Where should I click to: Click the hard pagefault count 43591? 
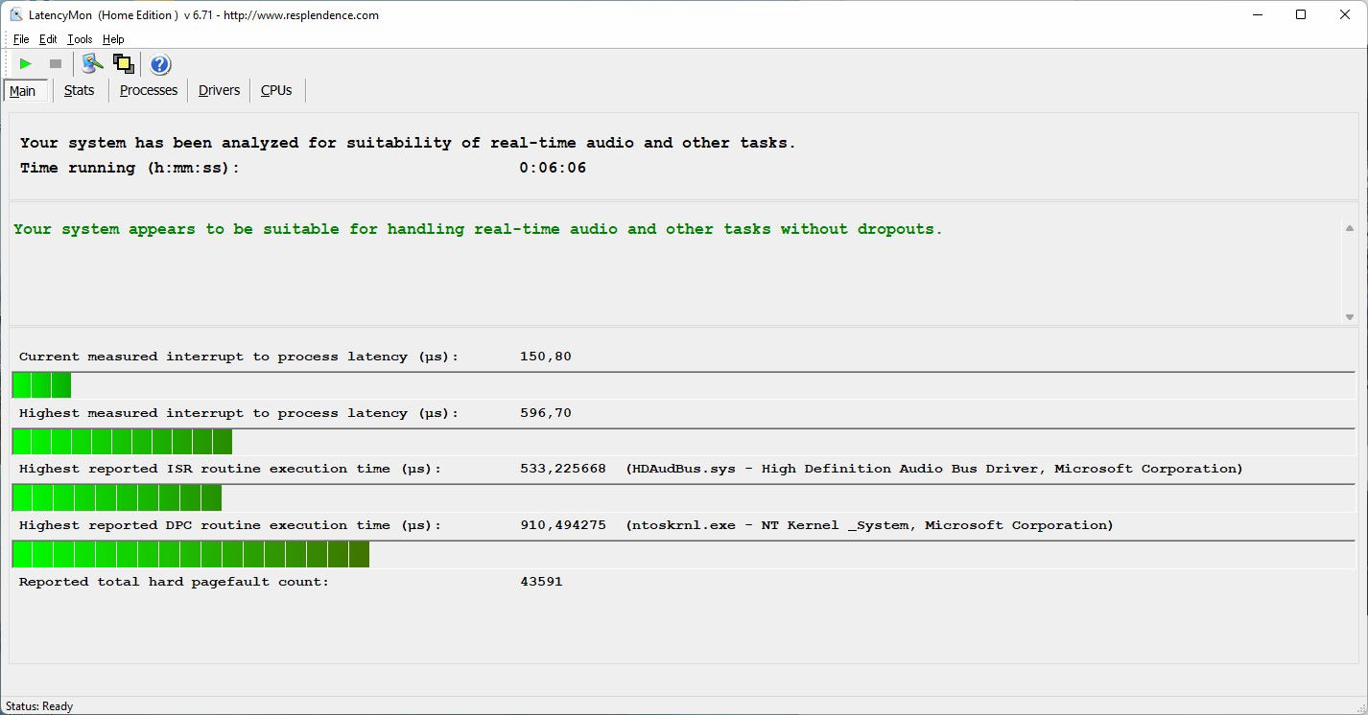point(541,582)
